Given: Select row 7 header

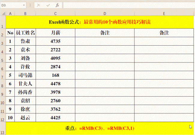Looking at the screenshot, I should 2,75.
